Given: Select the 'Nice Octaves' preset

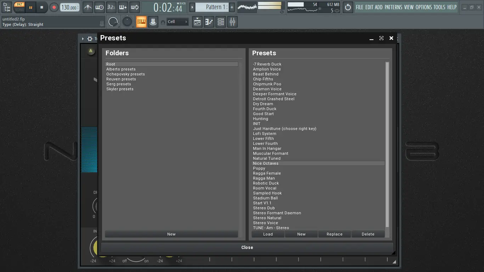Looking at the screenshot, I should click(318, 163).
